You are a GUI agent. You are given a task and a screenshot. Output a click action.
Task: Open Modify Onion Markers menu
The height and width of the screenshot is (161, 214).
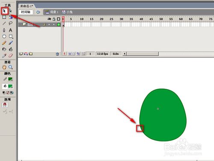83,54
